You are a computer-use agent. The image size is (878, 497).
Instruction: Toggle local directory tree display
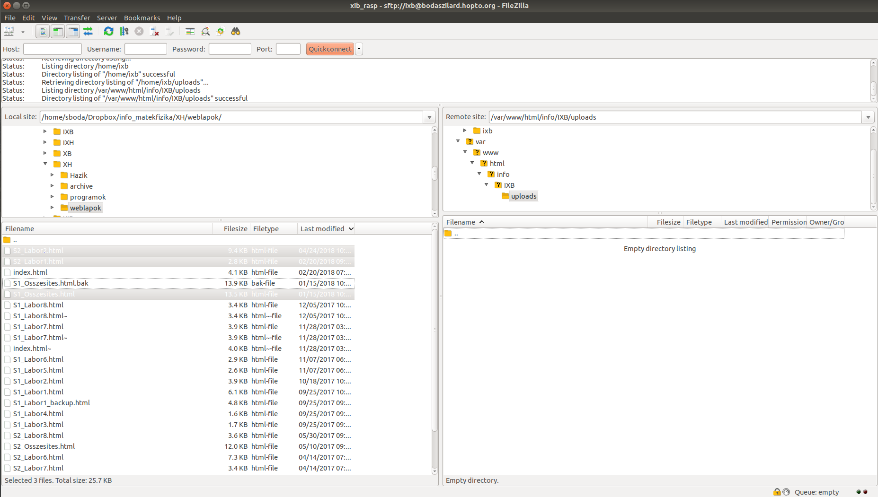point(58,31)
